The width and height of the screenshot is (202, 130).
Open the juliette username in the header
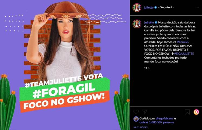click(x=148, y=8)
